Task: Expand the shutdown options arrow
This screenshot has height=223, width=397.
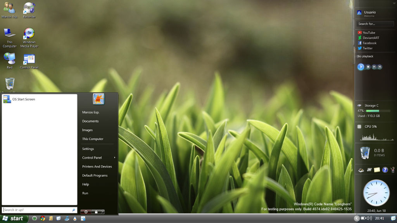Action: (x=103, y=212)
